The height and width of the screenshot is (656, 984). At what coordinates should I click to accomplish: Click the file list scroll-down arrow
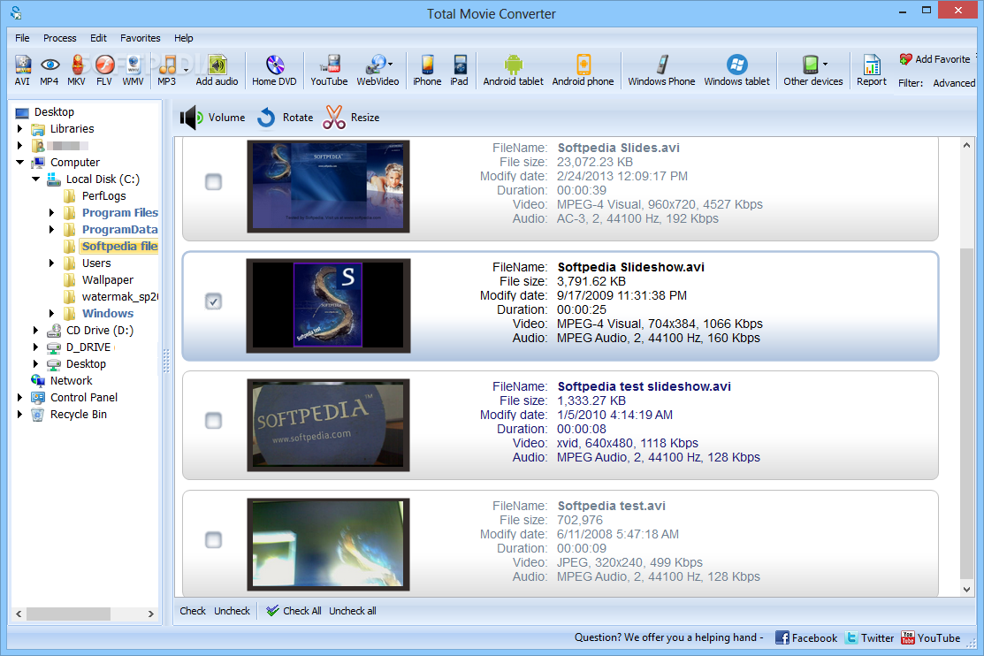point(966,590)
